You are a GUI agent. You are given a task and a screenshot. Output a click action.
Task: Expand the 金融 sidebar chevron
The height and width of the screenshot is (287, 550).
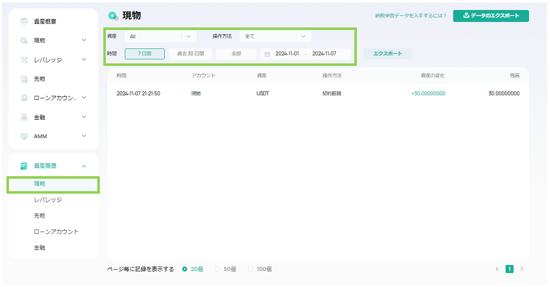[84, 117]
